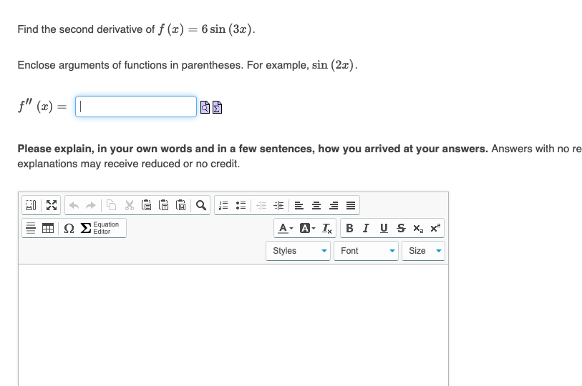Toggle bold formatting
Image resolution: width=582 pixels, height=386 pixels.
pos(349,228)
